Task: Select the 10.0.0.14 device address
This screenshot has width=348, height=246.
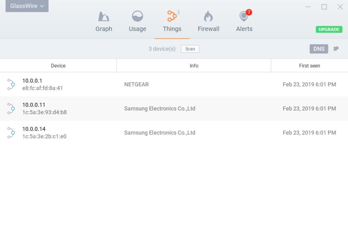Action: pyautogui.click(x=34, y=129)
